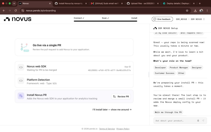Close the Deploy details tab
The width and height of the screenshot is (211, 132).
(194, 3)
